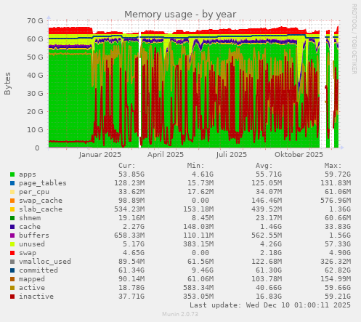The height and width of the screenshot is (322, 361).
Task: Click the unused lime legend square
Action: pyautogui.click(x=12, y=244)
